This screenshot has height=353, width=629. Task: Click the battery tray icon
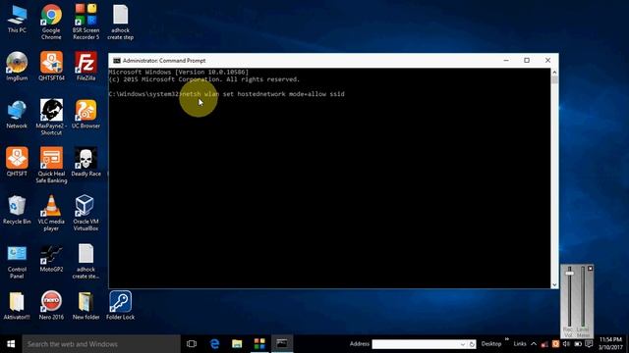(x=578, y=344)
